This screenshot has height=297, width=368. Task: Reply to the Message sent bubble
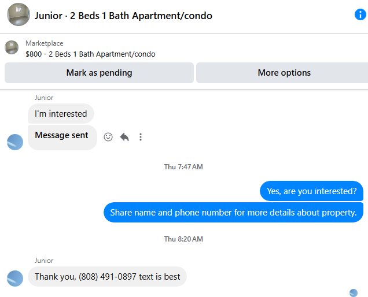(124, 137)
